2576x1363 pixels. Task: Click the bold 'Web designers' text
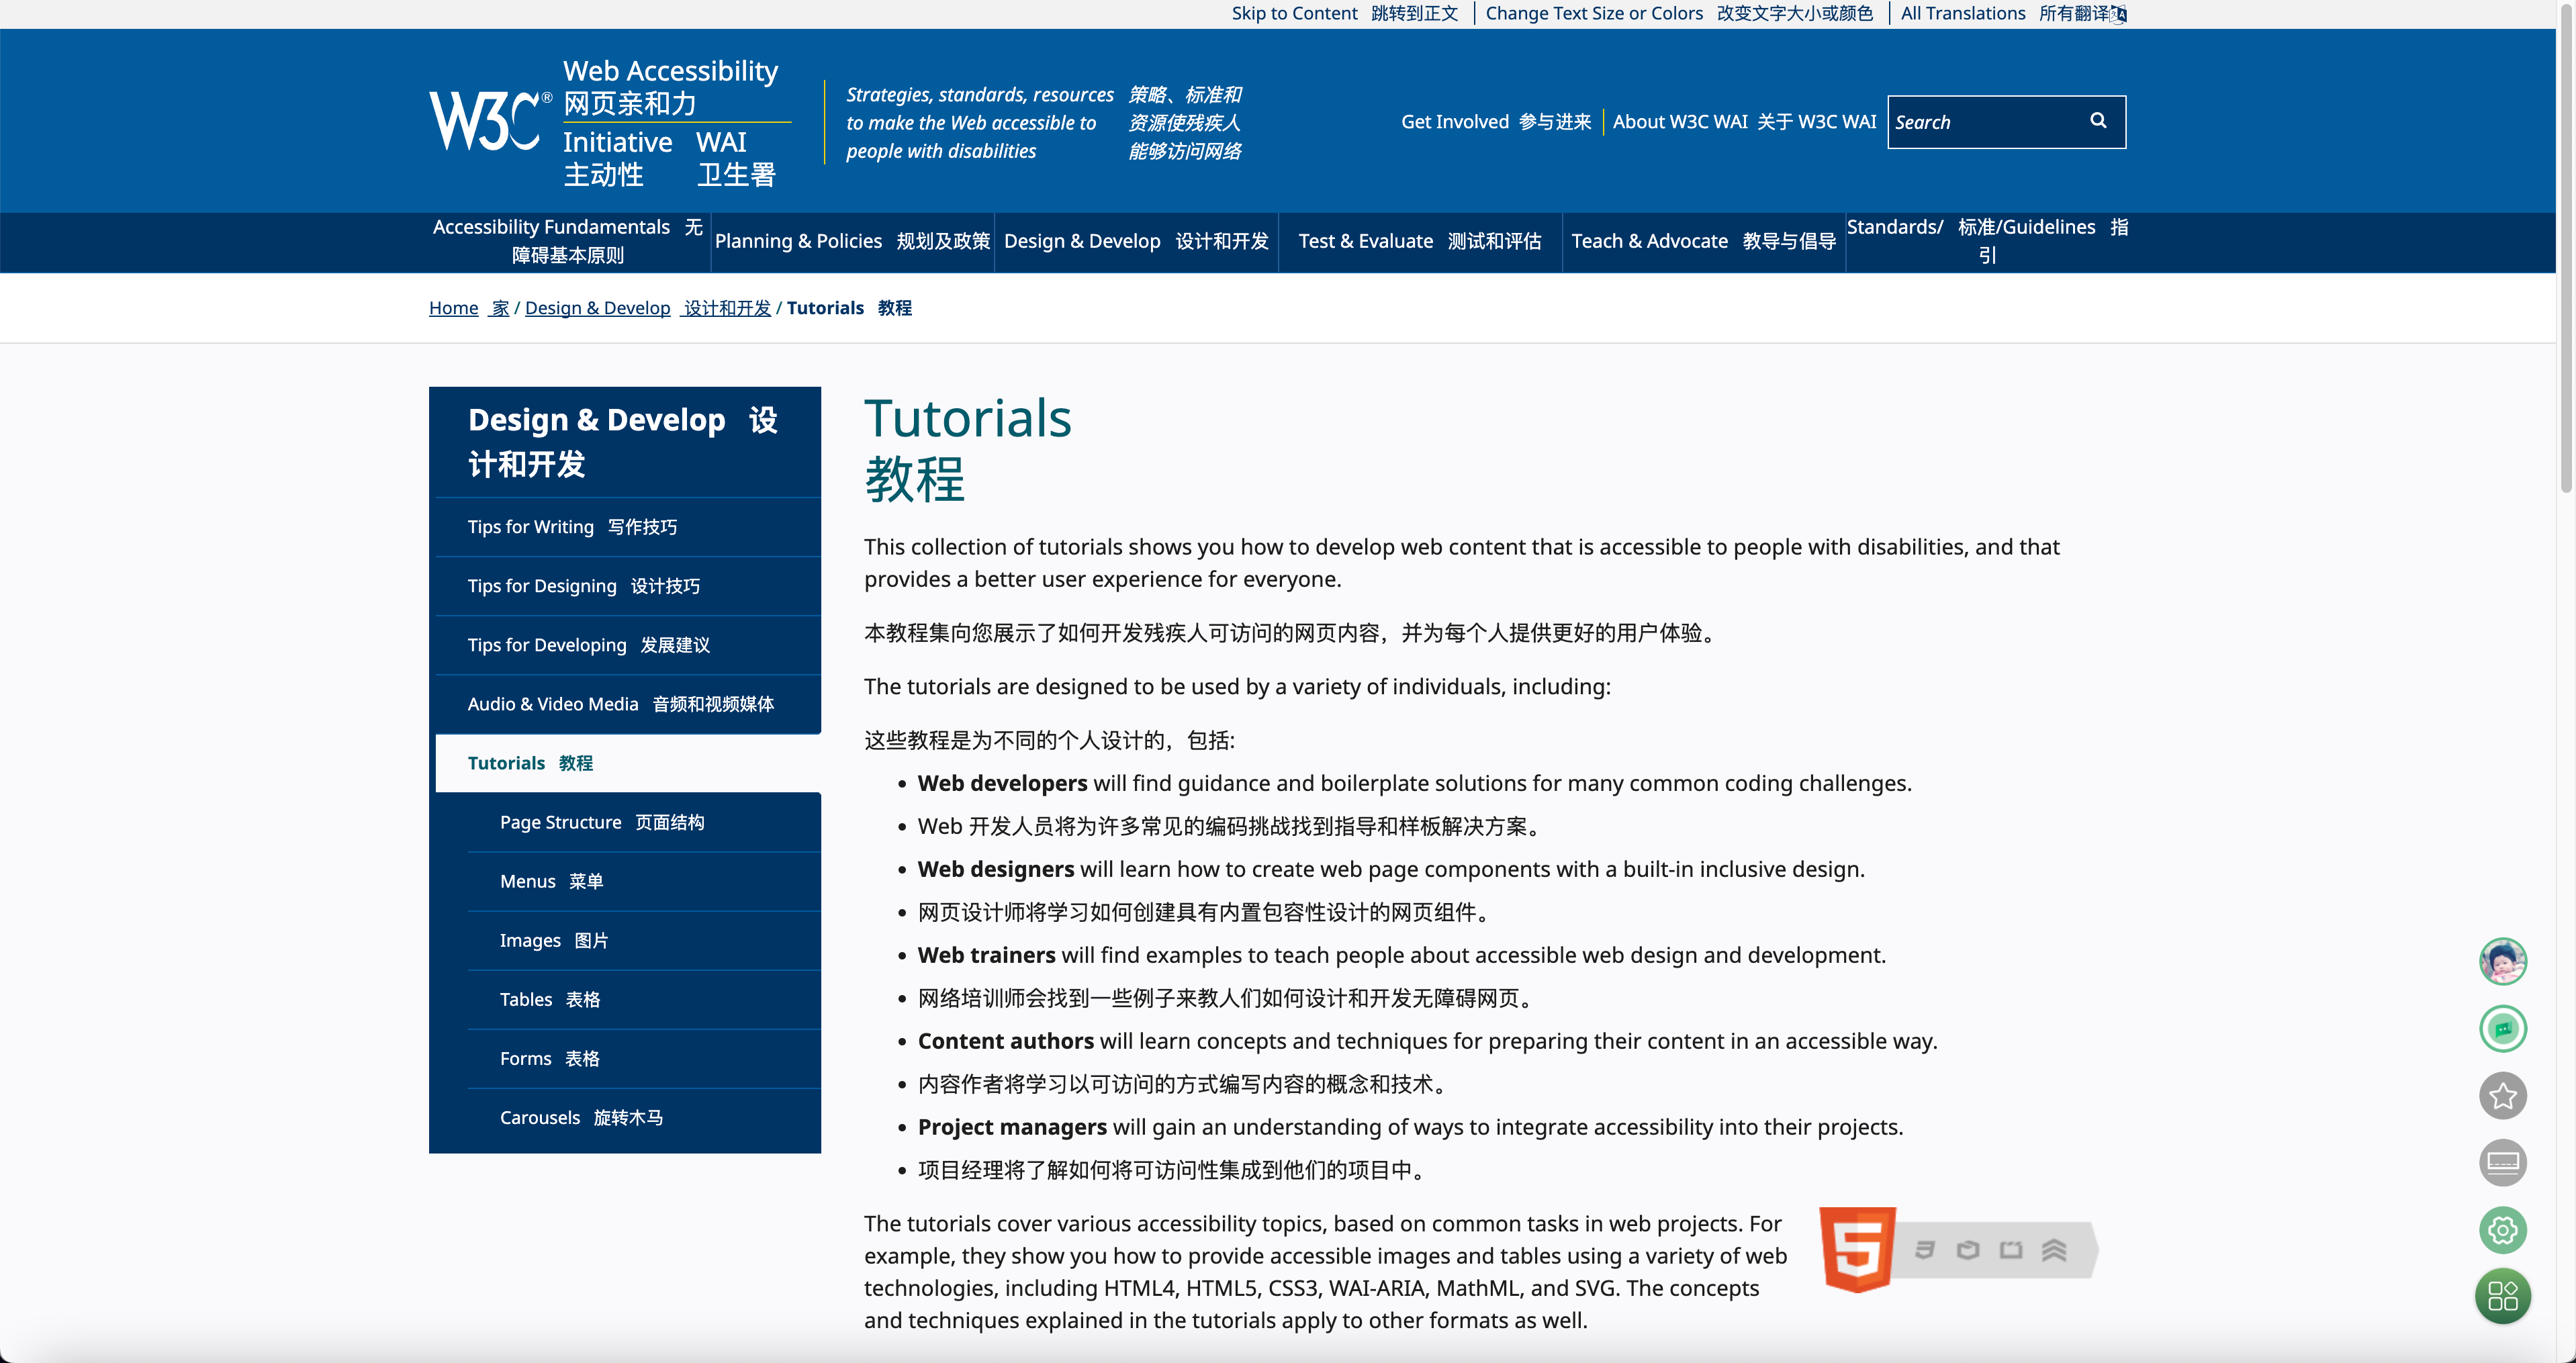[x=996, y=869]
